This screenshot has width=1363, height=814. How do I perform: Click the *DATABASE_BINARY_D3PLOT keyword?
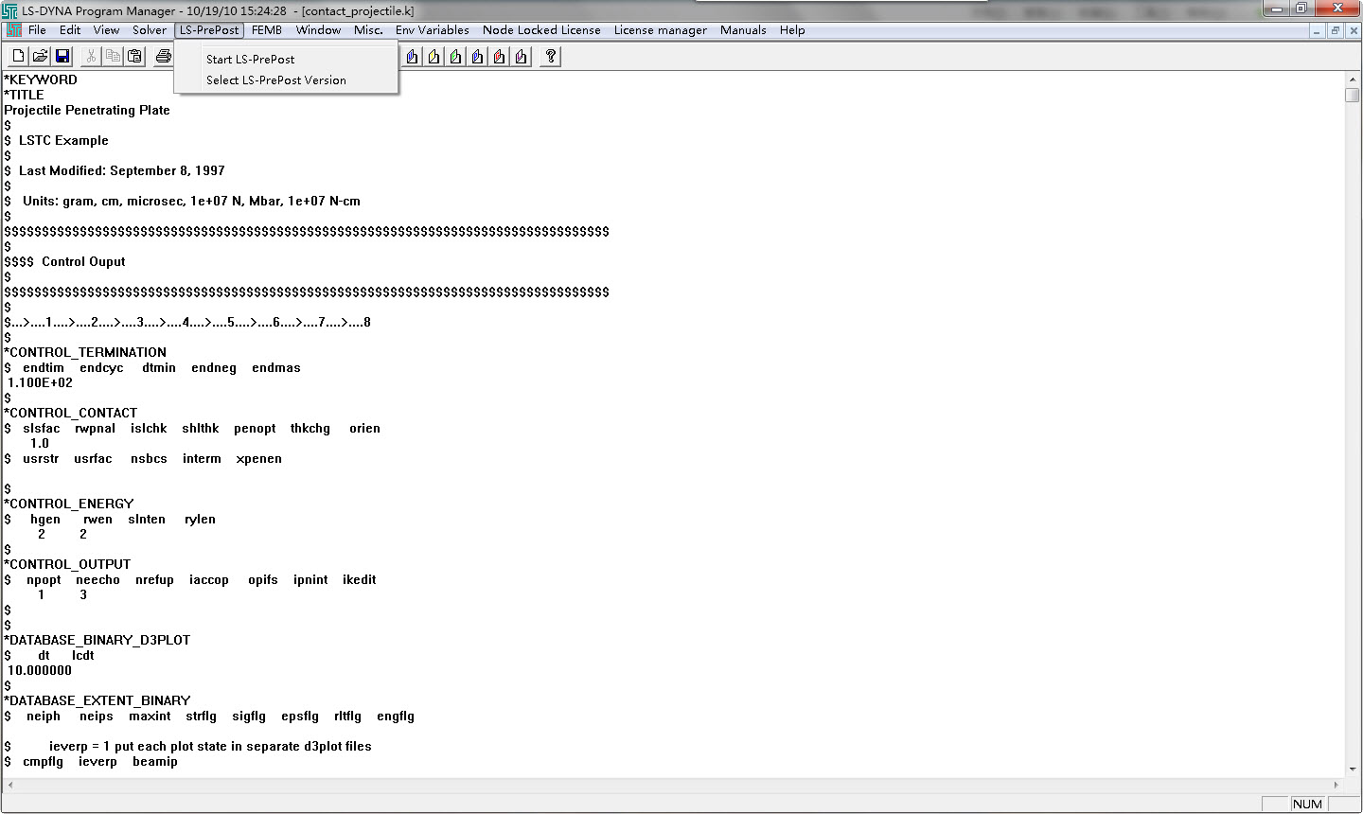point(97,640)
